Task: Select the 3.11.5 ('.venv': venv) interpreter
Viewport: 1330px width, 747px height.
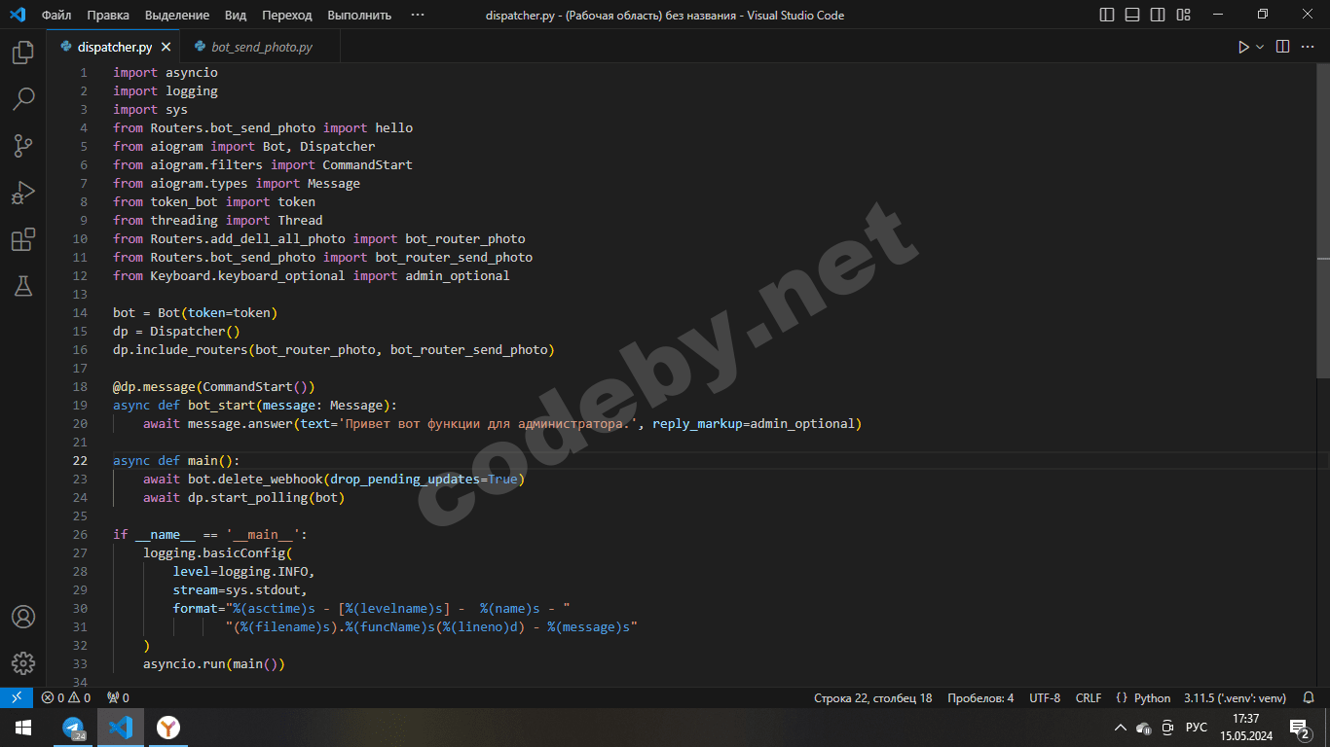Action: tap(1235, 698)
